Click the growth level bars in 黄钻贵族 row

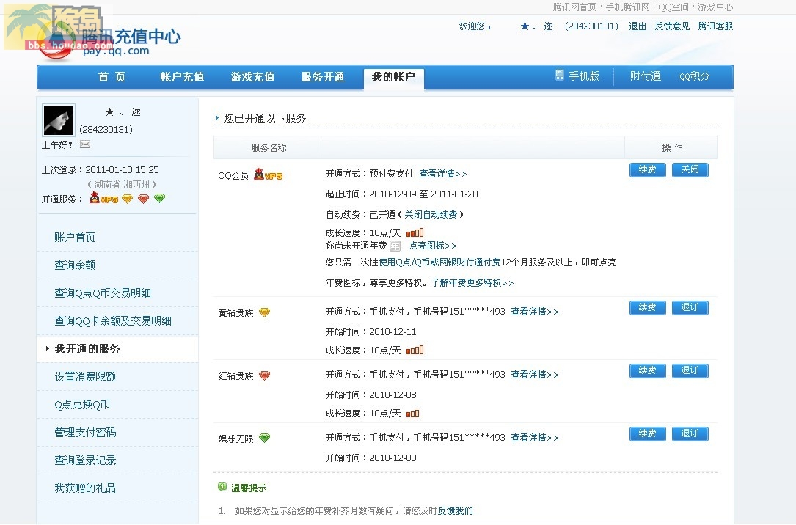(415, 350)
